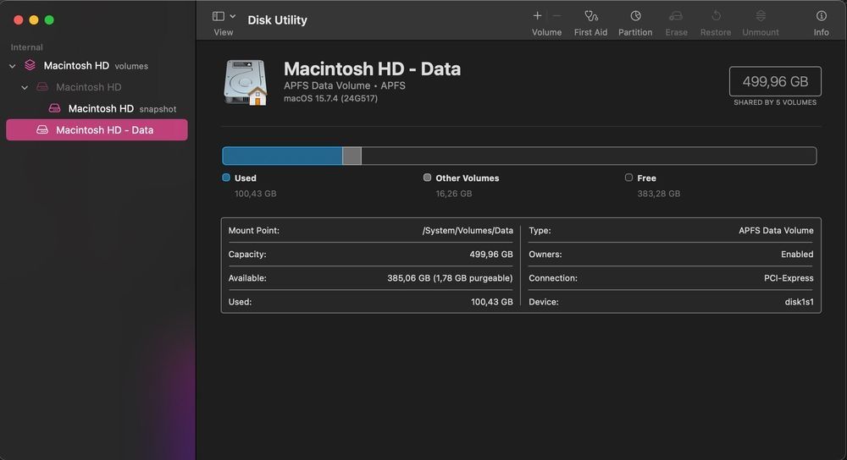Image resolution: width=847 pixels, height=460 pixels.
Task: Click the SHARED BY 5 VOLUMES label
Action: (775, 102)
